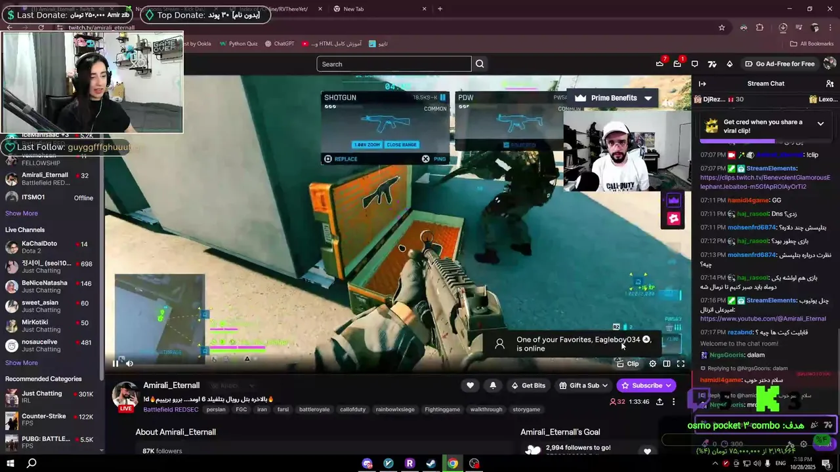Viewport: 840px width, 472px height.
Task: Open MirKotiki live channel in sidebar
Action: point(51,326)
